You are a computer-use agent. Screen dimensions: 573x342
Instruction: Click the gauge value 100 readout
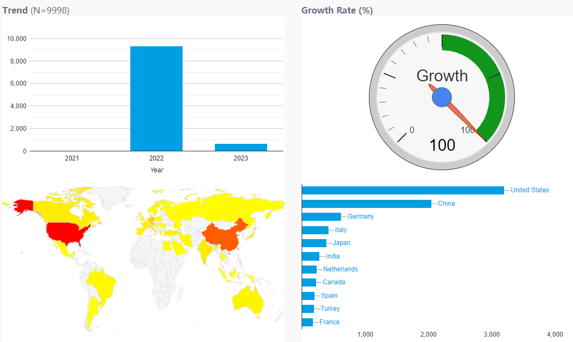pos(442,145)
